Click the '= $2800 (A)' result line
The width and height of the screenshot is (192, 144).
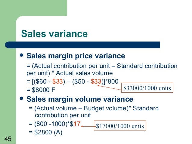click(46, 132)
